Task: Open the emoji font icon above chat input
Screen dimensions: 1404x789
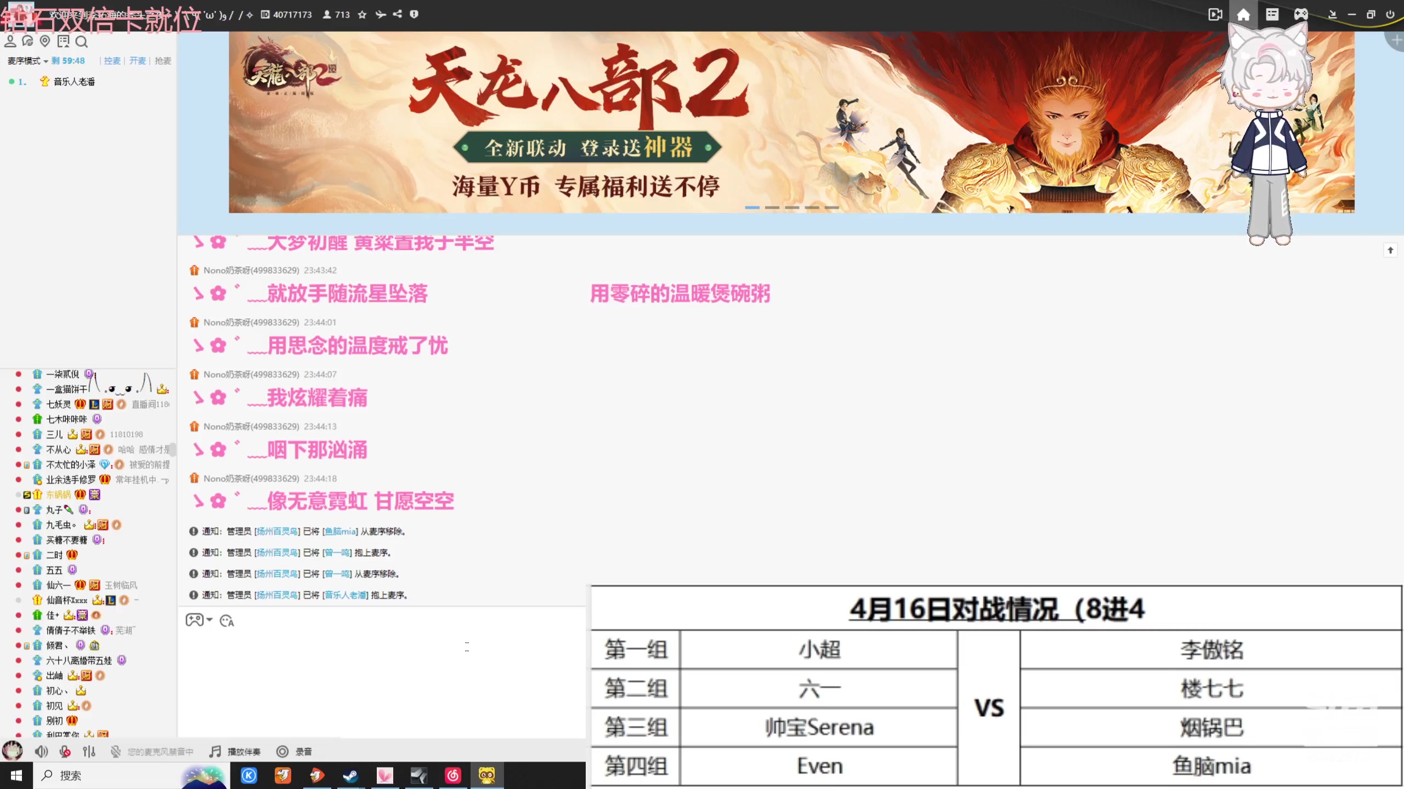Action: coord(227,621)
